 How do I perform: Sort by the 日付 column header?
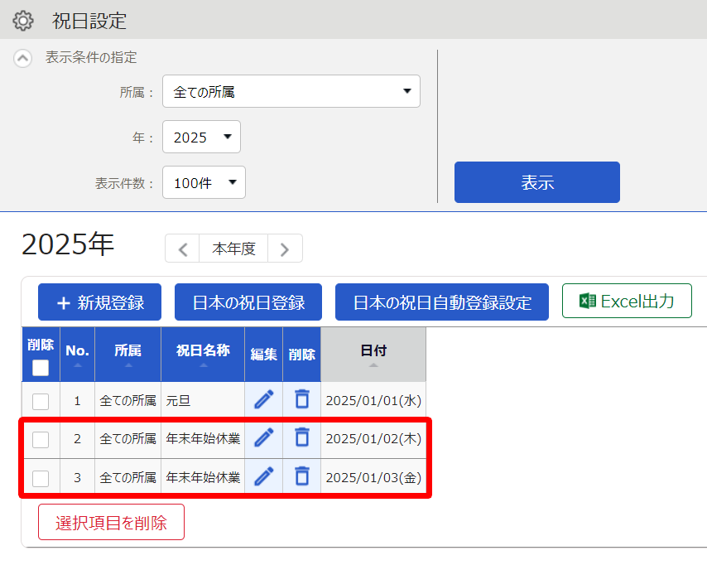coord(373,355)
